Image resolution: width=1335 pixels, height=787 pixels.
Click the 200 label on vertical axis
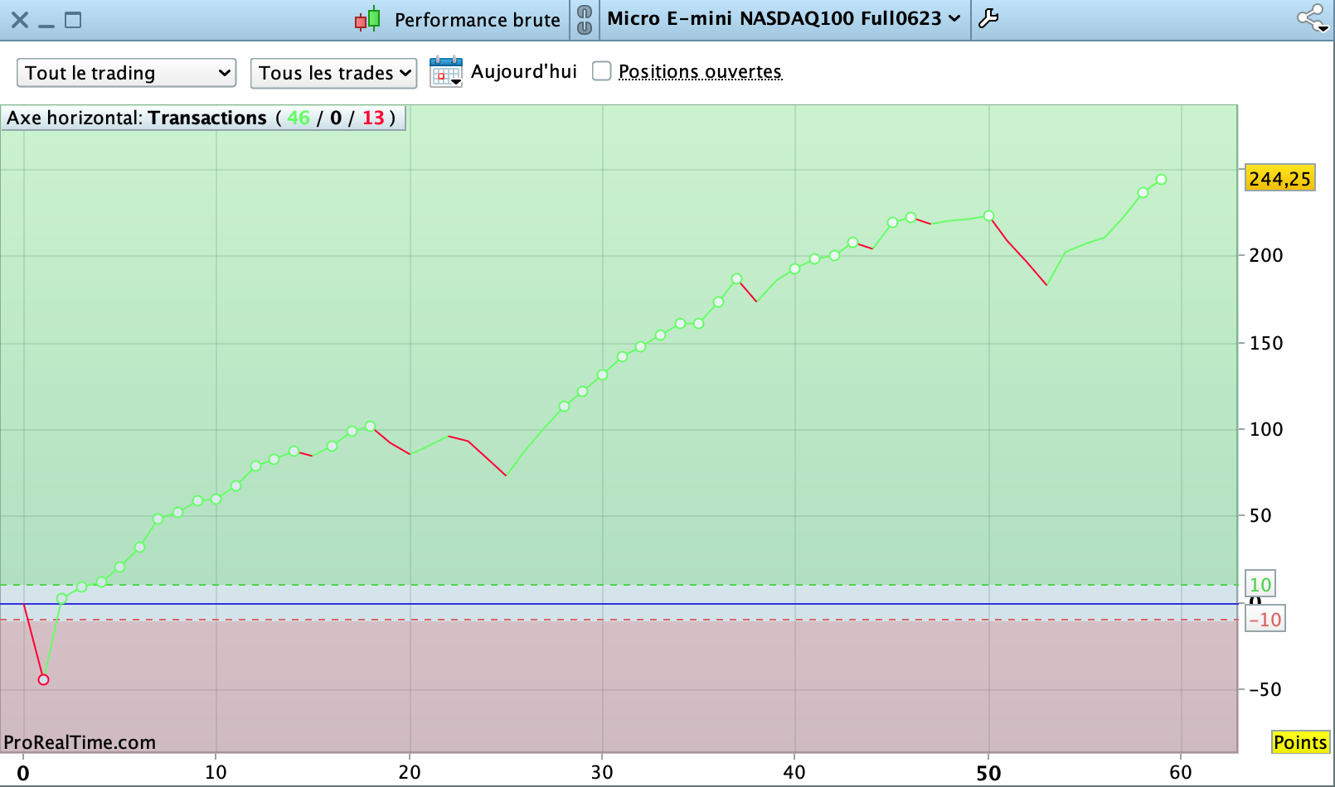1266,255
